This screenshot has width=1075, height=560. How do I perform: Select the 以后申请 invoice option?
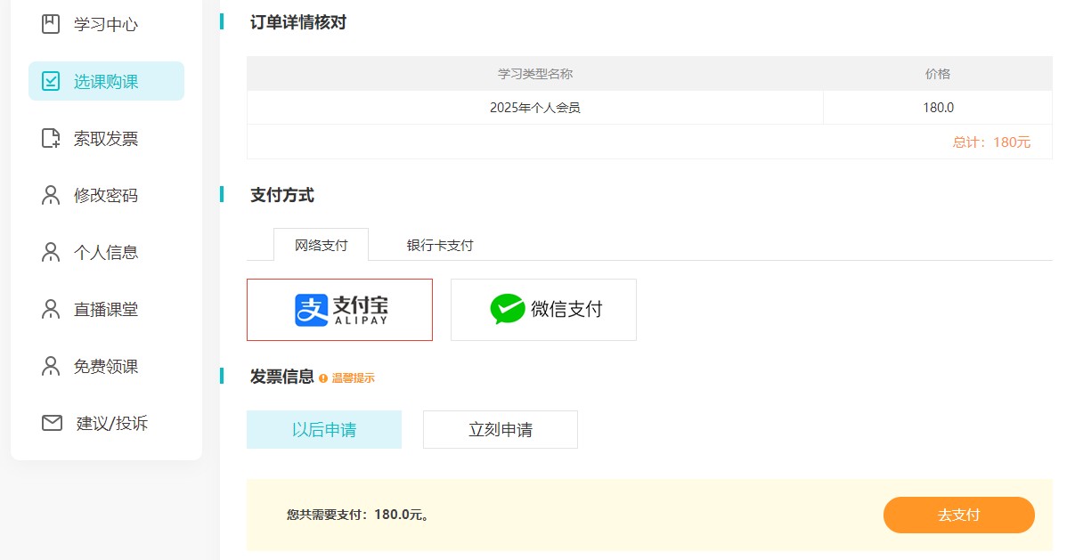tap(324, 428)
